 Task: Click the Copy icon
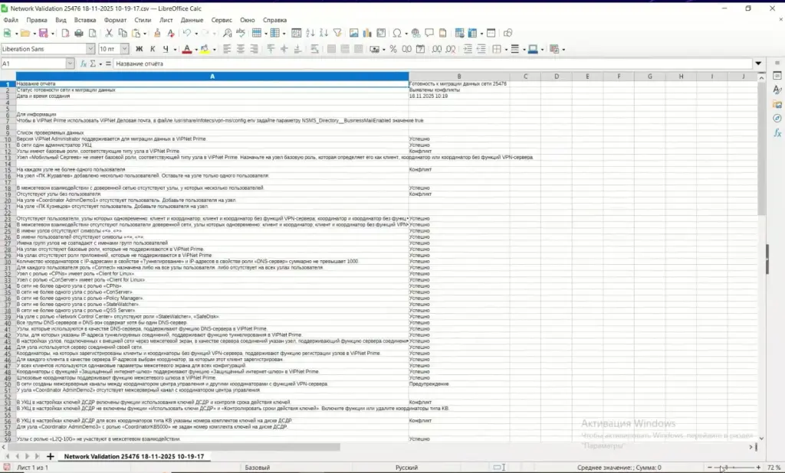click(122, 33)
